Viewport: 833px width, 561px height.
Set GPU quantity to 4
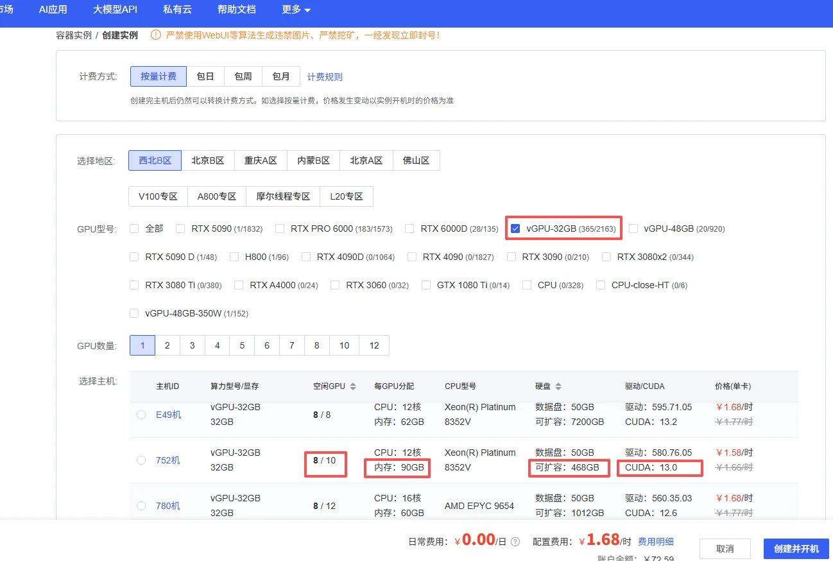tap(217, 345)
